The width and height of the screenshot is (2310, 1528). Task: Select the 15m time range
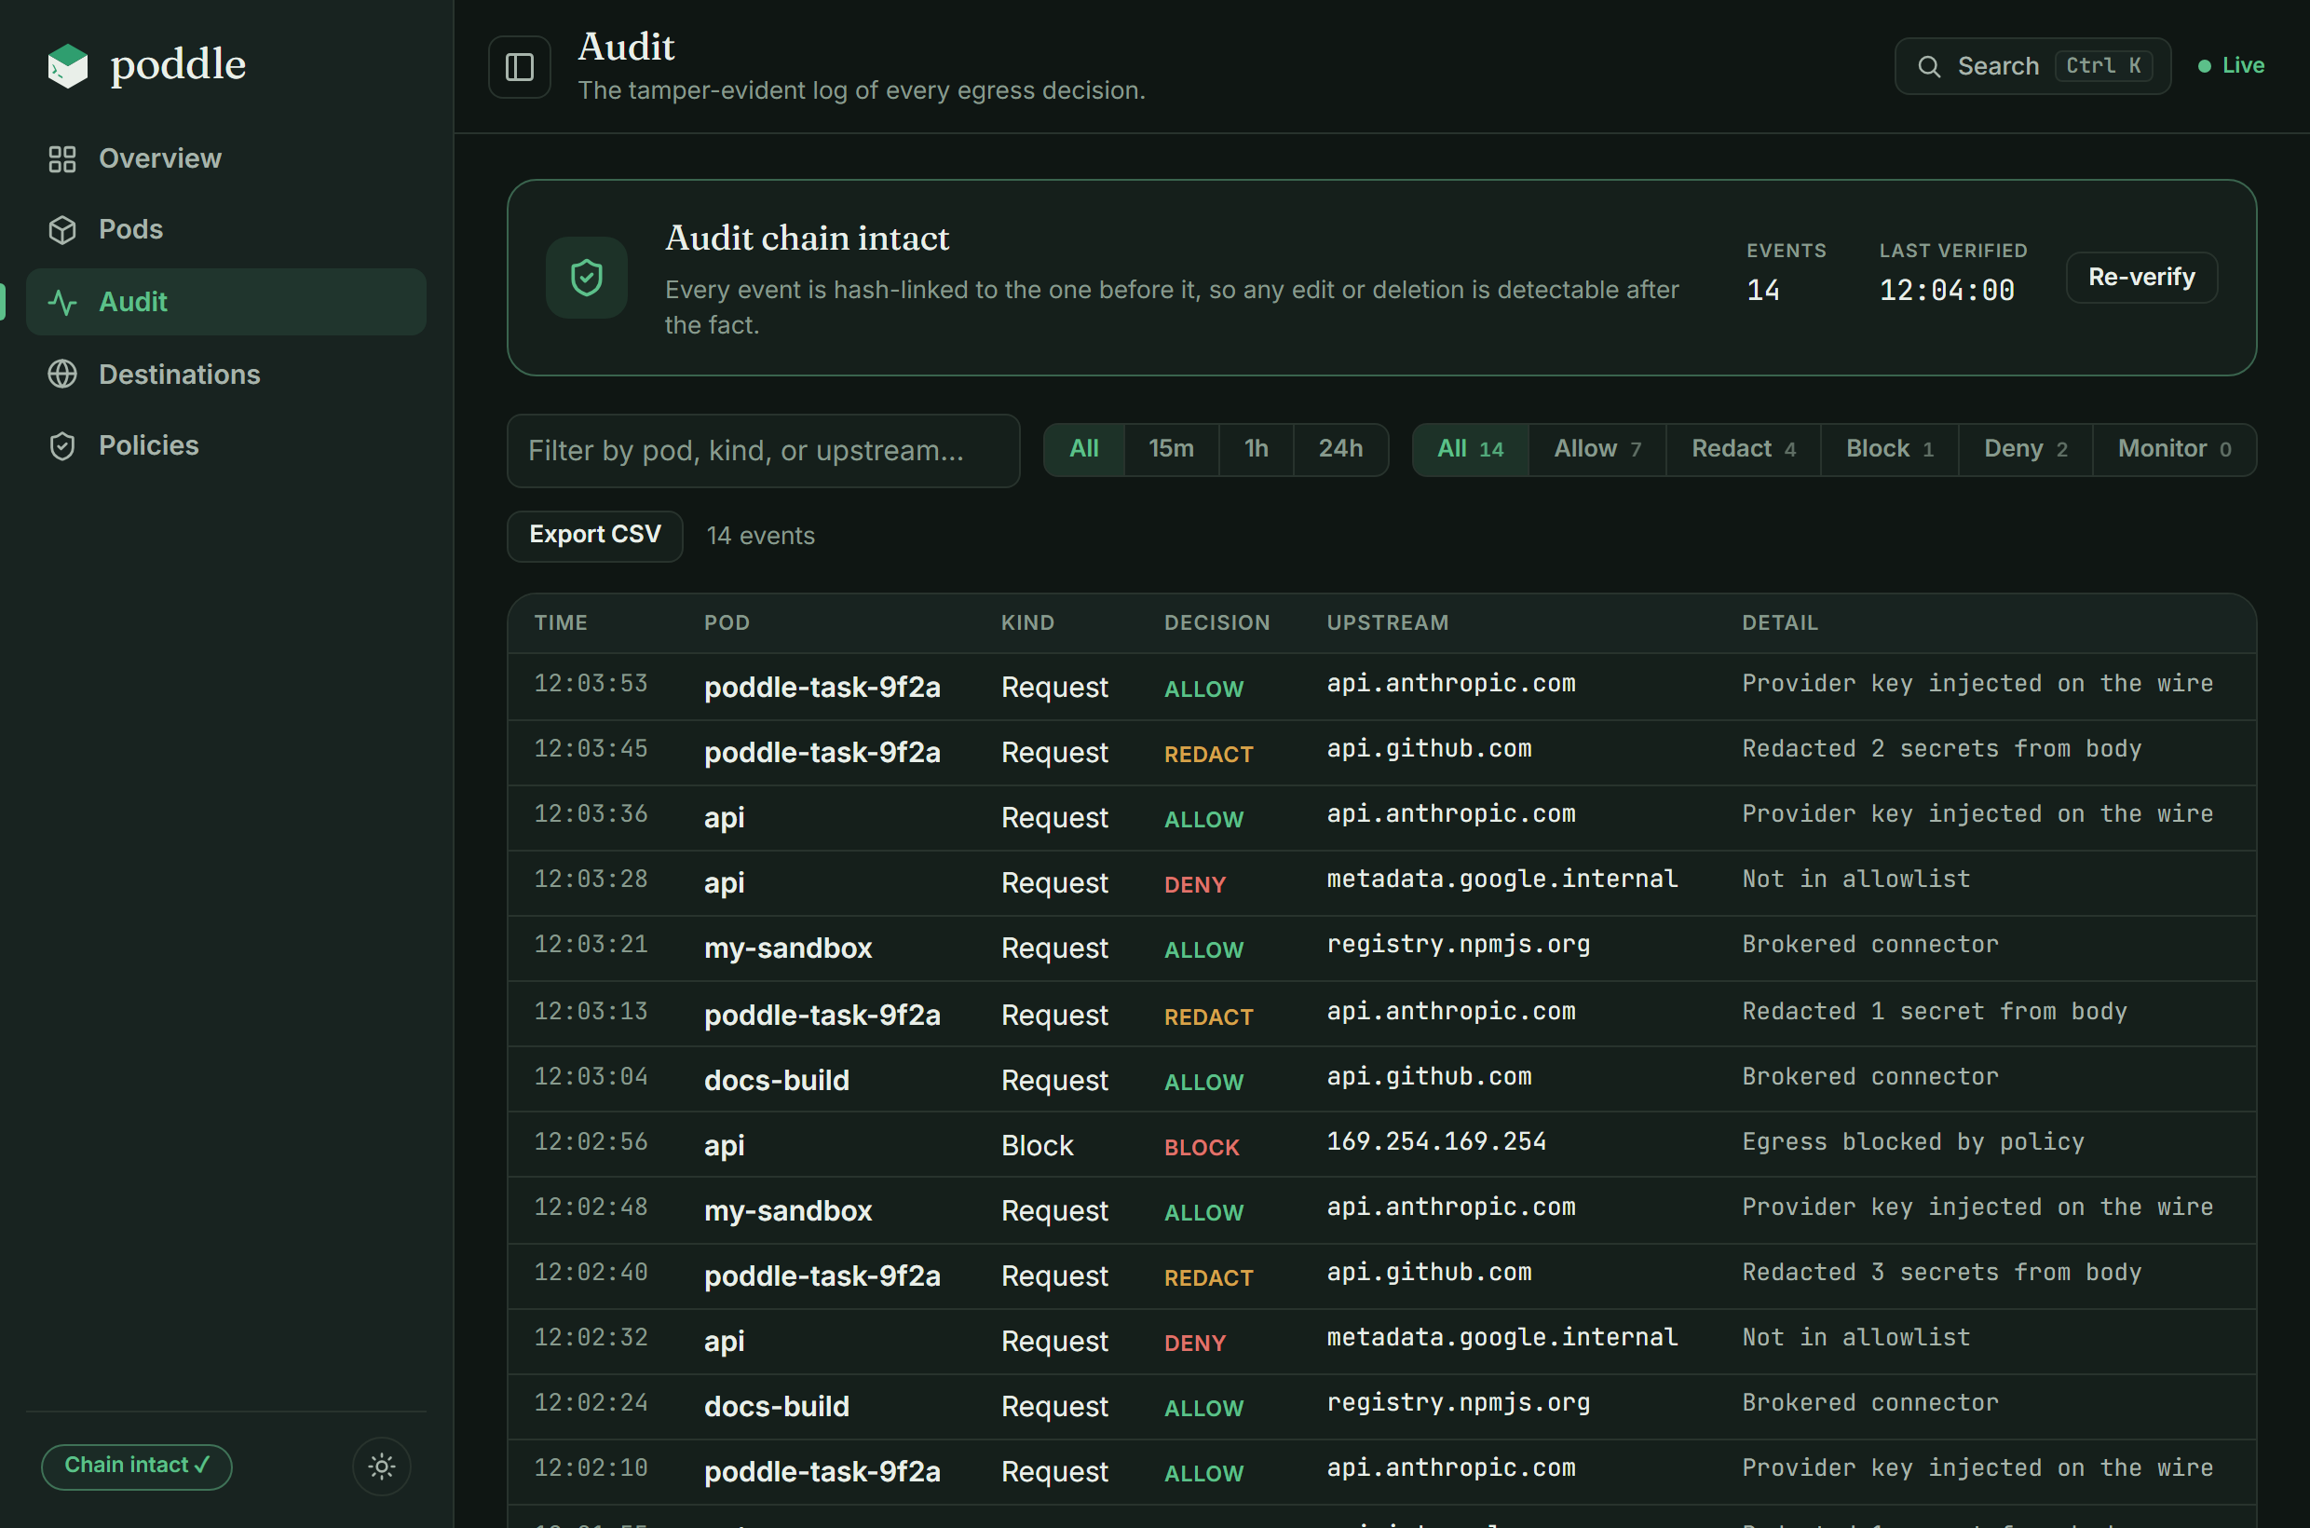(1171, 449)
